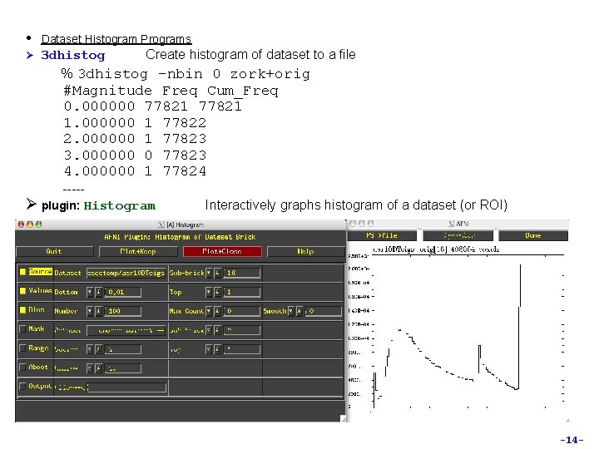Enable the Mask row checkbox
Viewport: 599px width, 449px height.
22,328
